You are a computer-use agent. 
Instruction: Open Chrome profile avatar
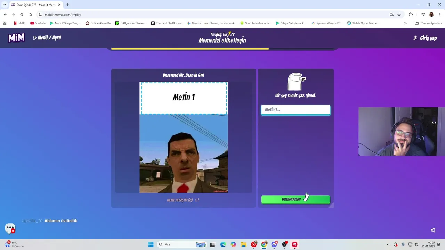coord(431,15)
